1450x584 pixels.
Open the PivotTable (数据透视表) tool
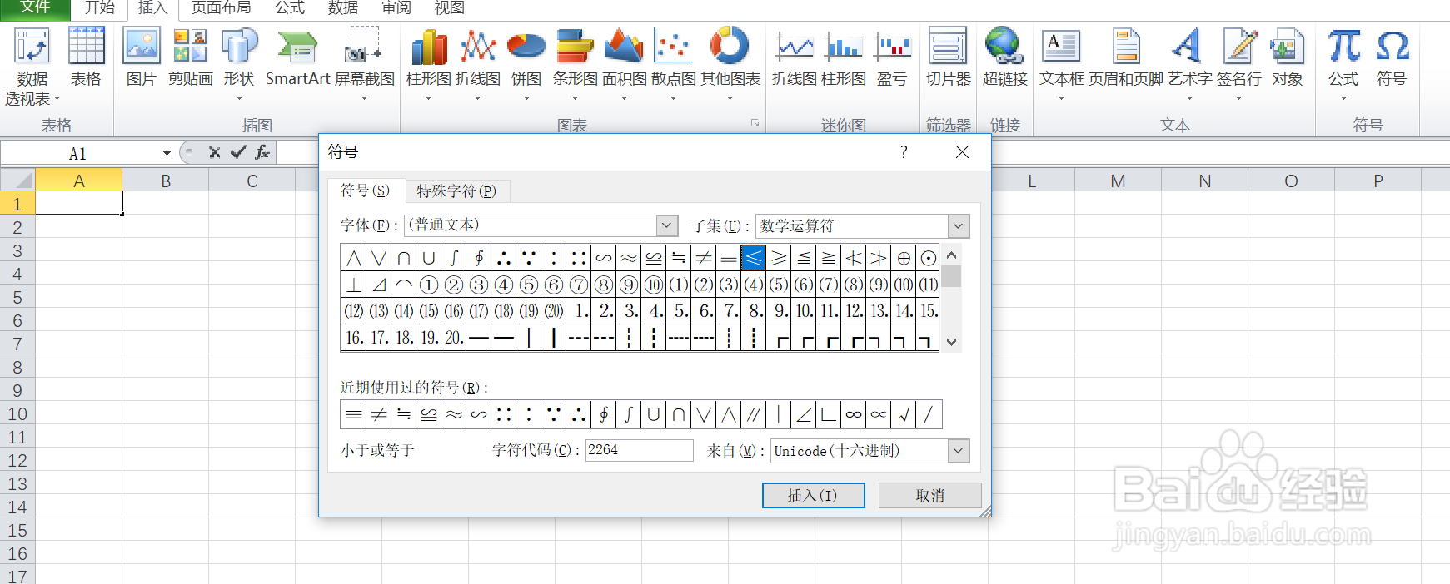32,67
